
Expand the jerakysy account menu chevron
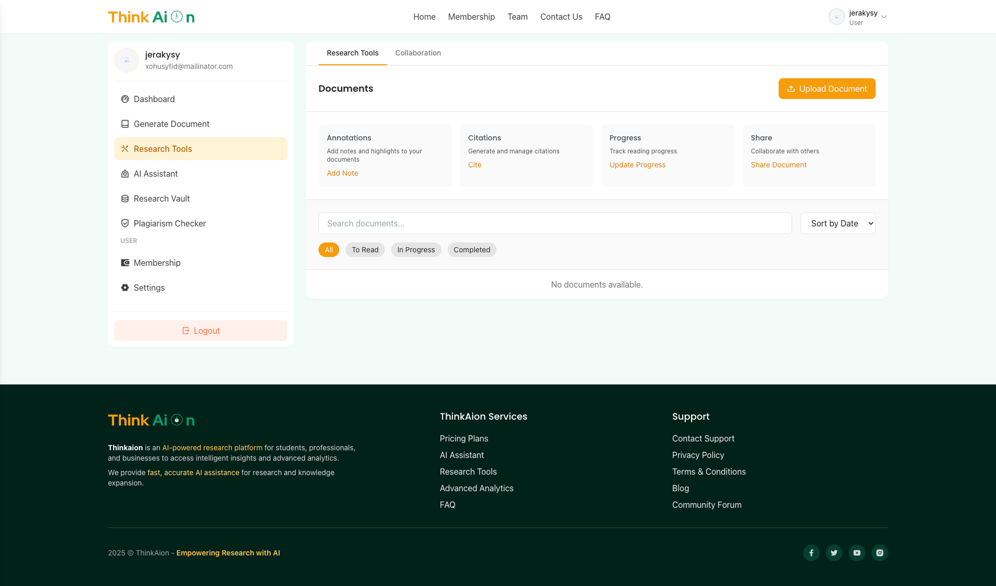[884, 17]
